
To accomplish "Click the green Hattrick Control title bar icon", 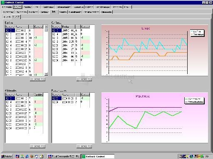I will click(x=2, y=2).
